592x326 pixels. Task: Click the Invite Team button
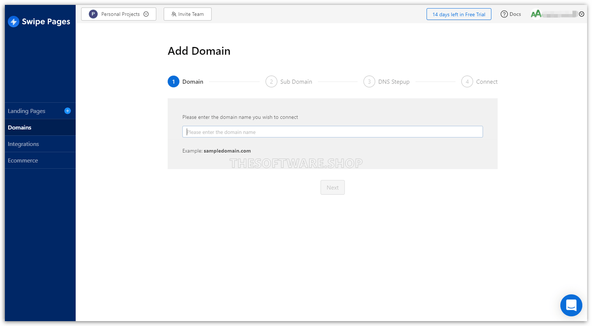point(187,14)
